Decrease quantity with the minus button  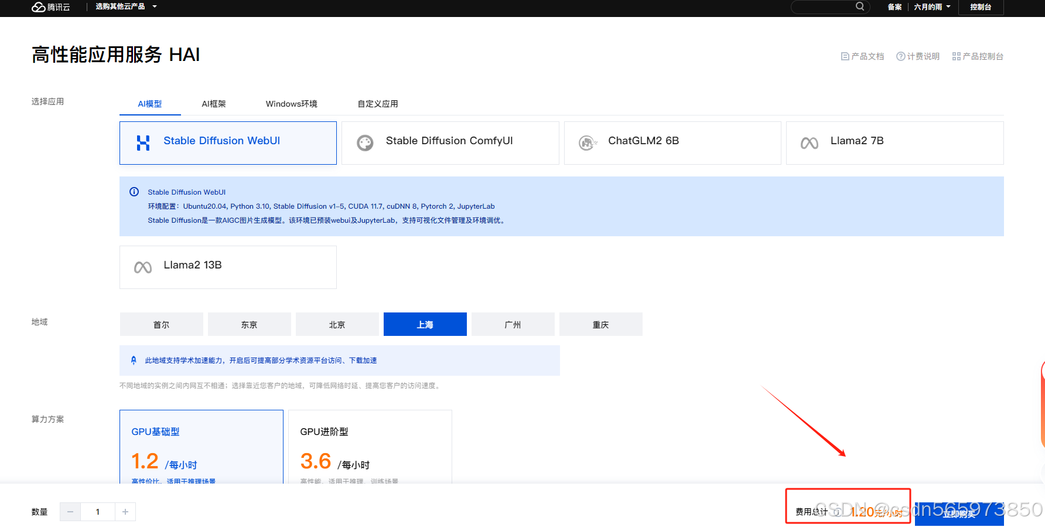(70, 512)
